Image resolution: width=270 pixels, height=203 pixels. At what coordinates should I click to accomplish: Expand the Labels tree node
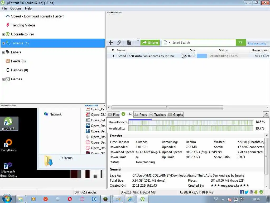[3, 52]
